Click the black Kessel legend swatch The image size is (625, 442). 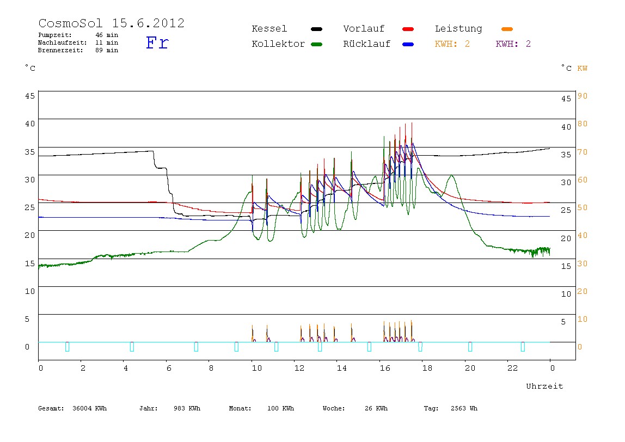point(316,29)
